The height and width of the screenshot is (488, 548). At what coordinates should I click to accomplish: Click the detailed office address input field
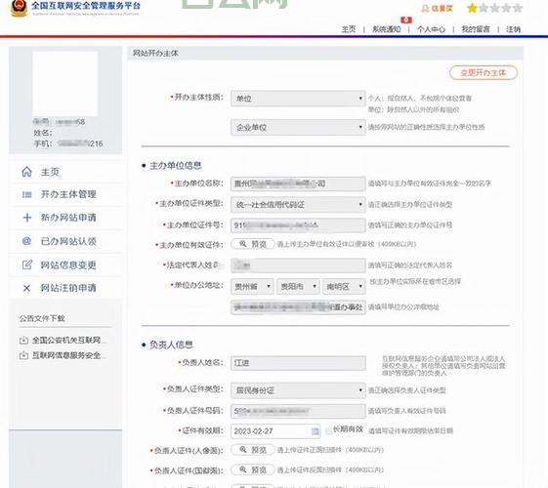tap(298, 307)
